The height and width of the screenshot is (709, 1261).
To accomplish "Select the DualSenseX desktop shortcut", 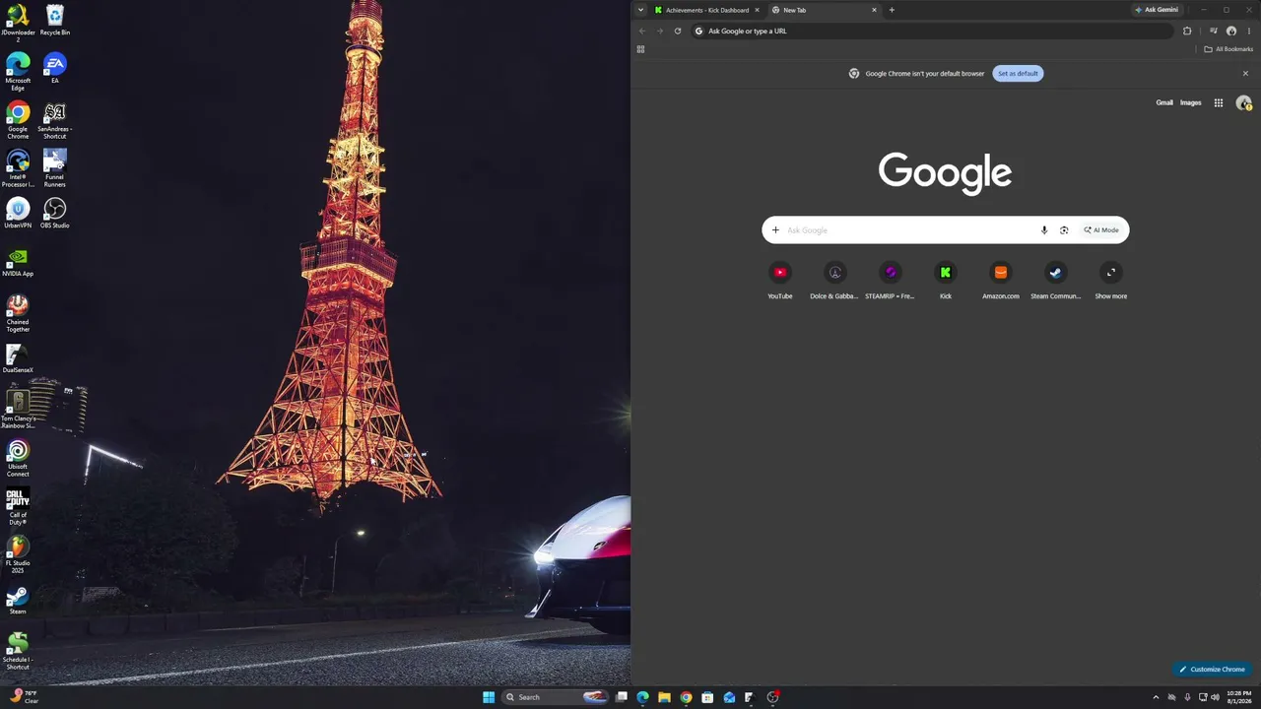I will tap(18, 357).
